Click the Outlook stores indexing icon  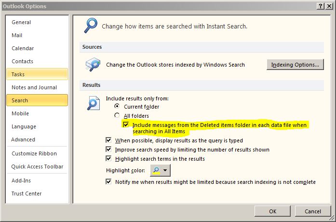pyautogui.click(x=93, y=65)
